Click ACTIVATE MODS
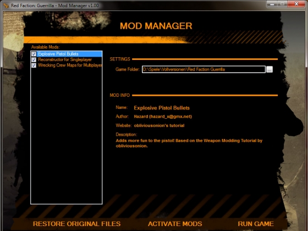Image resolution: width=308 pixels, height=231 pixels. click(x=175, y=224)
